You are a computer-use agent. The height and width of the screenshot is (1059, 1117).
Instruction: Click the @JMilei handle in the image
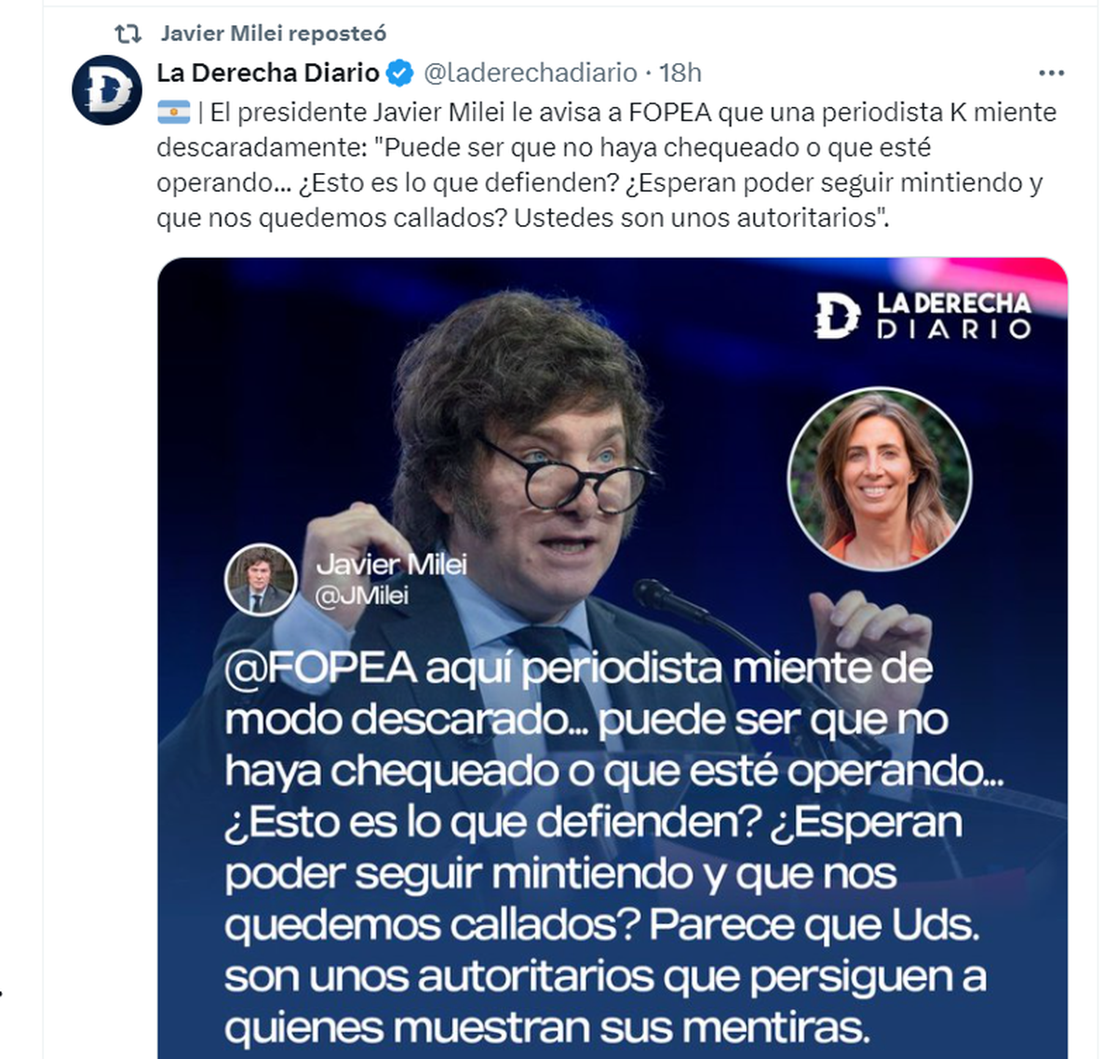coord(362,595)
